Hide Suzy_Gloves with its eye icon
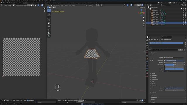 point(183,14)
